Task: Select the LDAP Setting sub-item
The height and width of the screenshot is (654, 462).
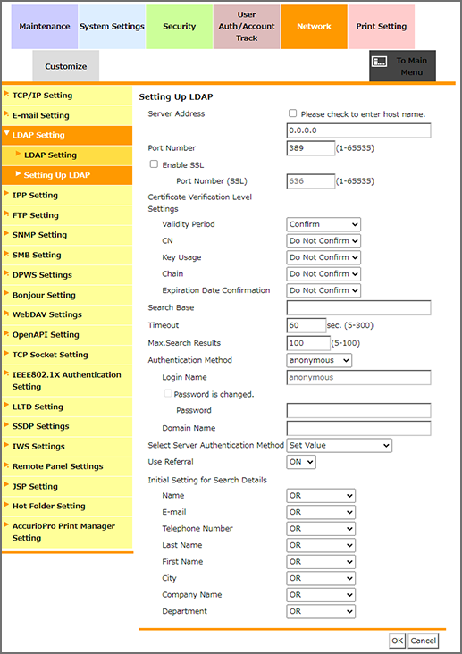Action: [x=67, y=155]
